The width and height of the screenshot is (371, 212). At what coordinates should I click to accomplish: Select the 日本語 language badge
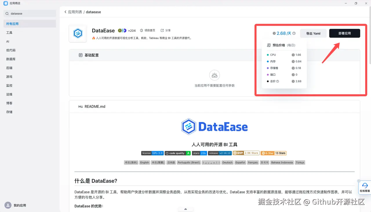(x=171, y=163)
